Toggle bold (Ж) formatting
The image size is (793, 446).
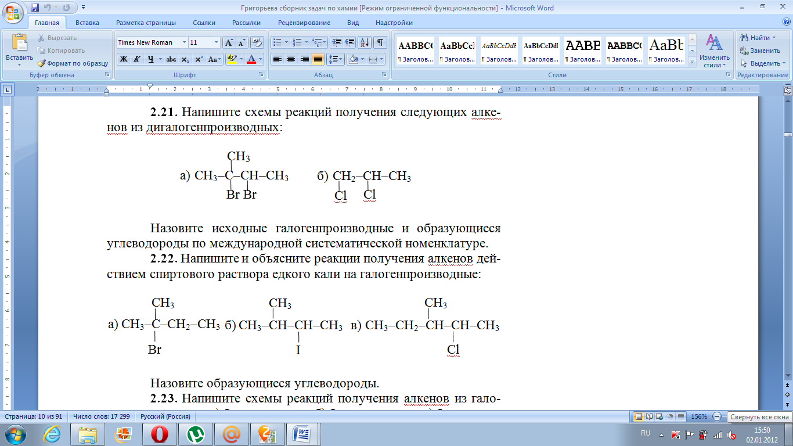coord(124,59)
